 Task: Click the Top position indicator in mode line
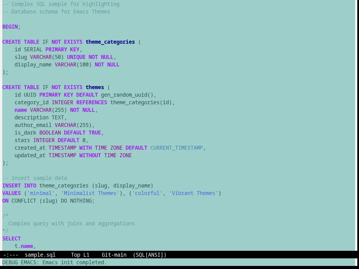point(75,255)
